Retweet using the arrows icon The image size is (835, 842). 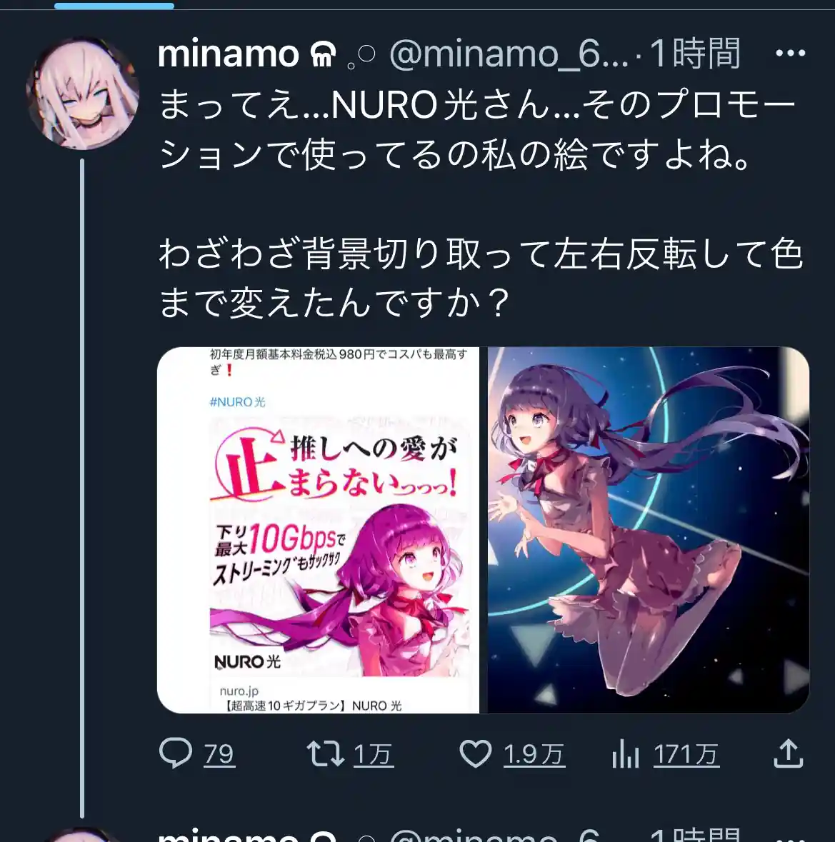pyautogui.click(x=325, y=753)
